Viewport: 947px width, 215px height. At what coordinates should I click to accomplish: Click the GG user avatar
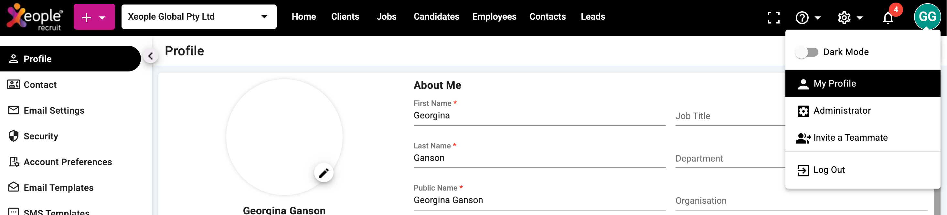[927, 16]
